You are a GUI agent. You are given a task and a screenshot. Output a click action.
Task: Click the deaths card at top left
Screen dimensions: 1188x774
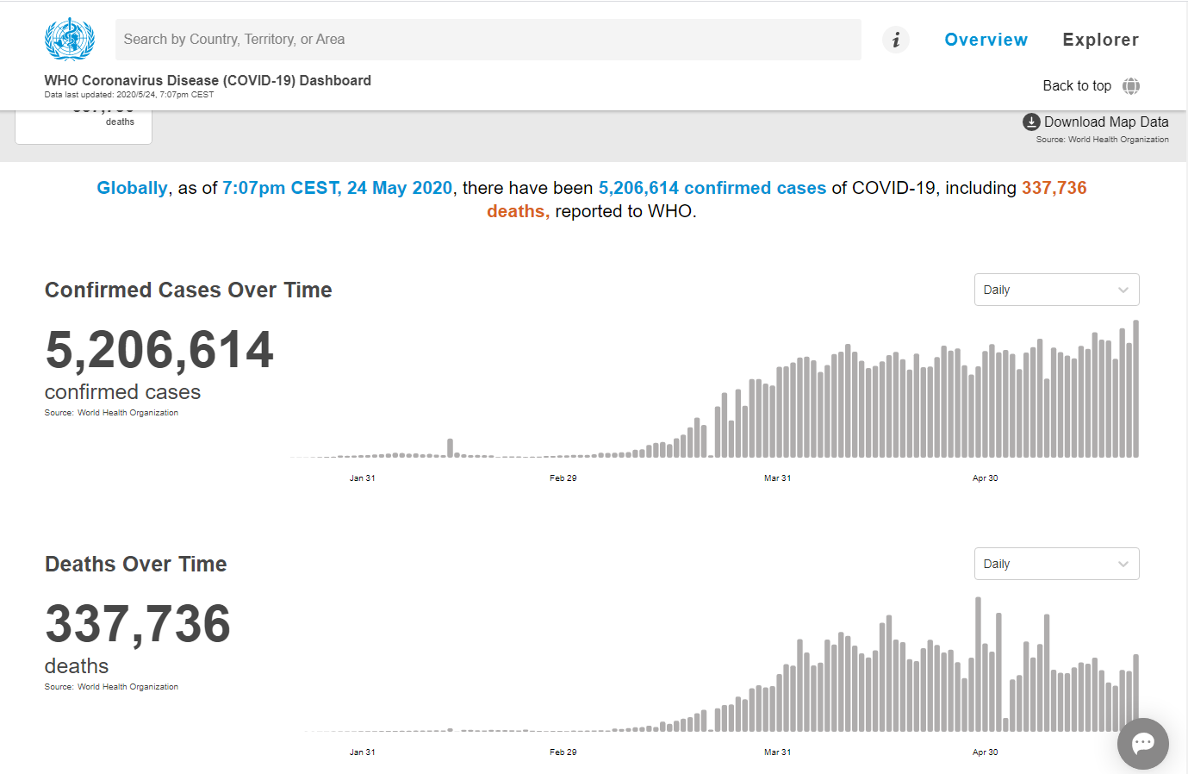click(x=84, y=127)
